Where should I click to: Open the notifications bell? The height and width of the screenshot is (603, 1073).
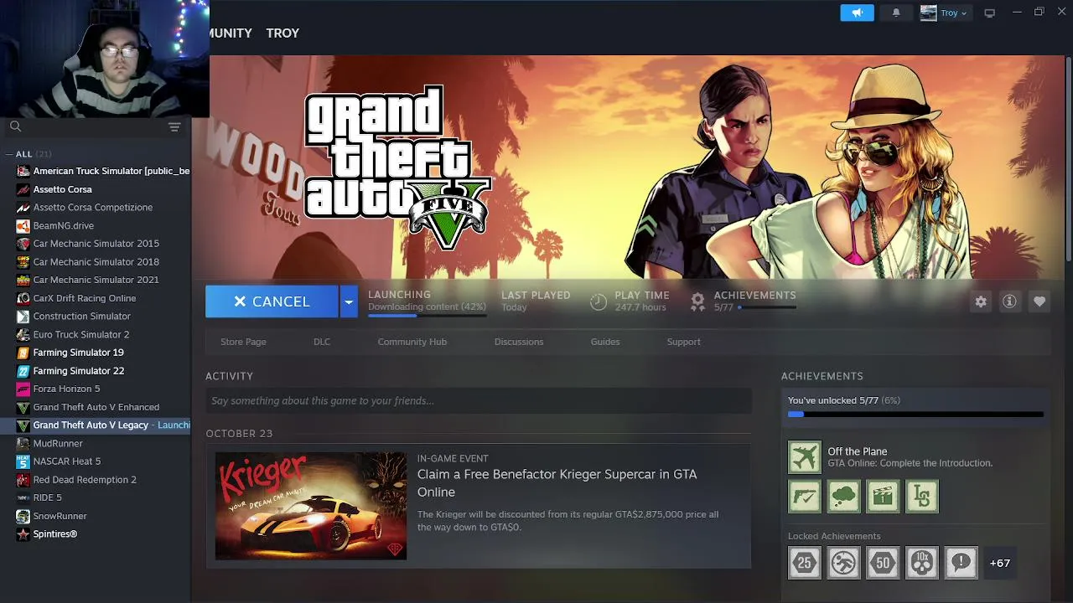(x=896, y=13)
